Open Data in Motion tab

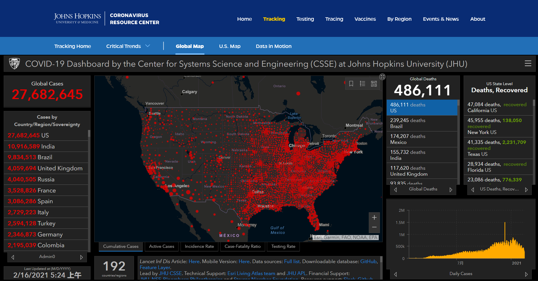(x=274, y=46)
